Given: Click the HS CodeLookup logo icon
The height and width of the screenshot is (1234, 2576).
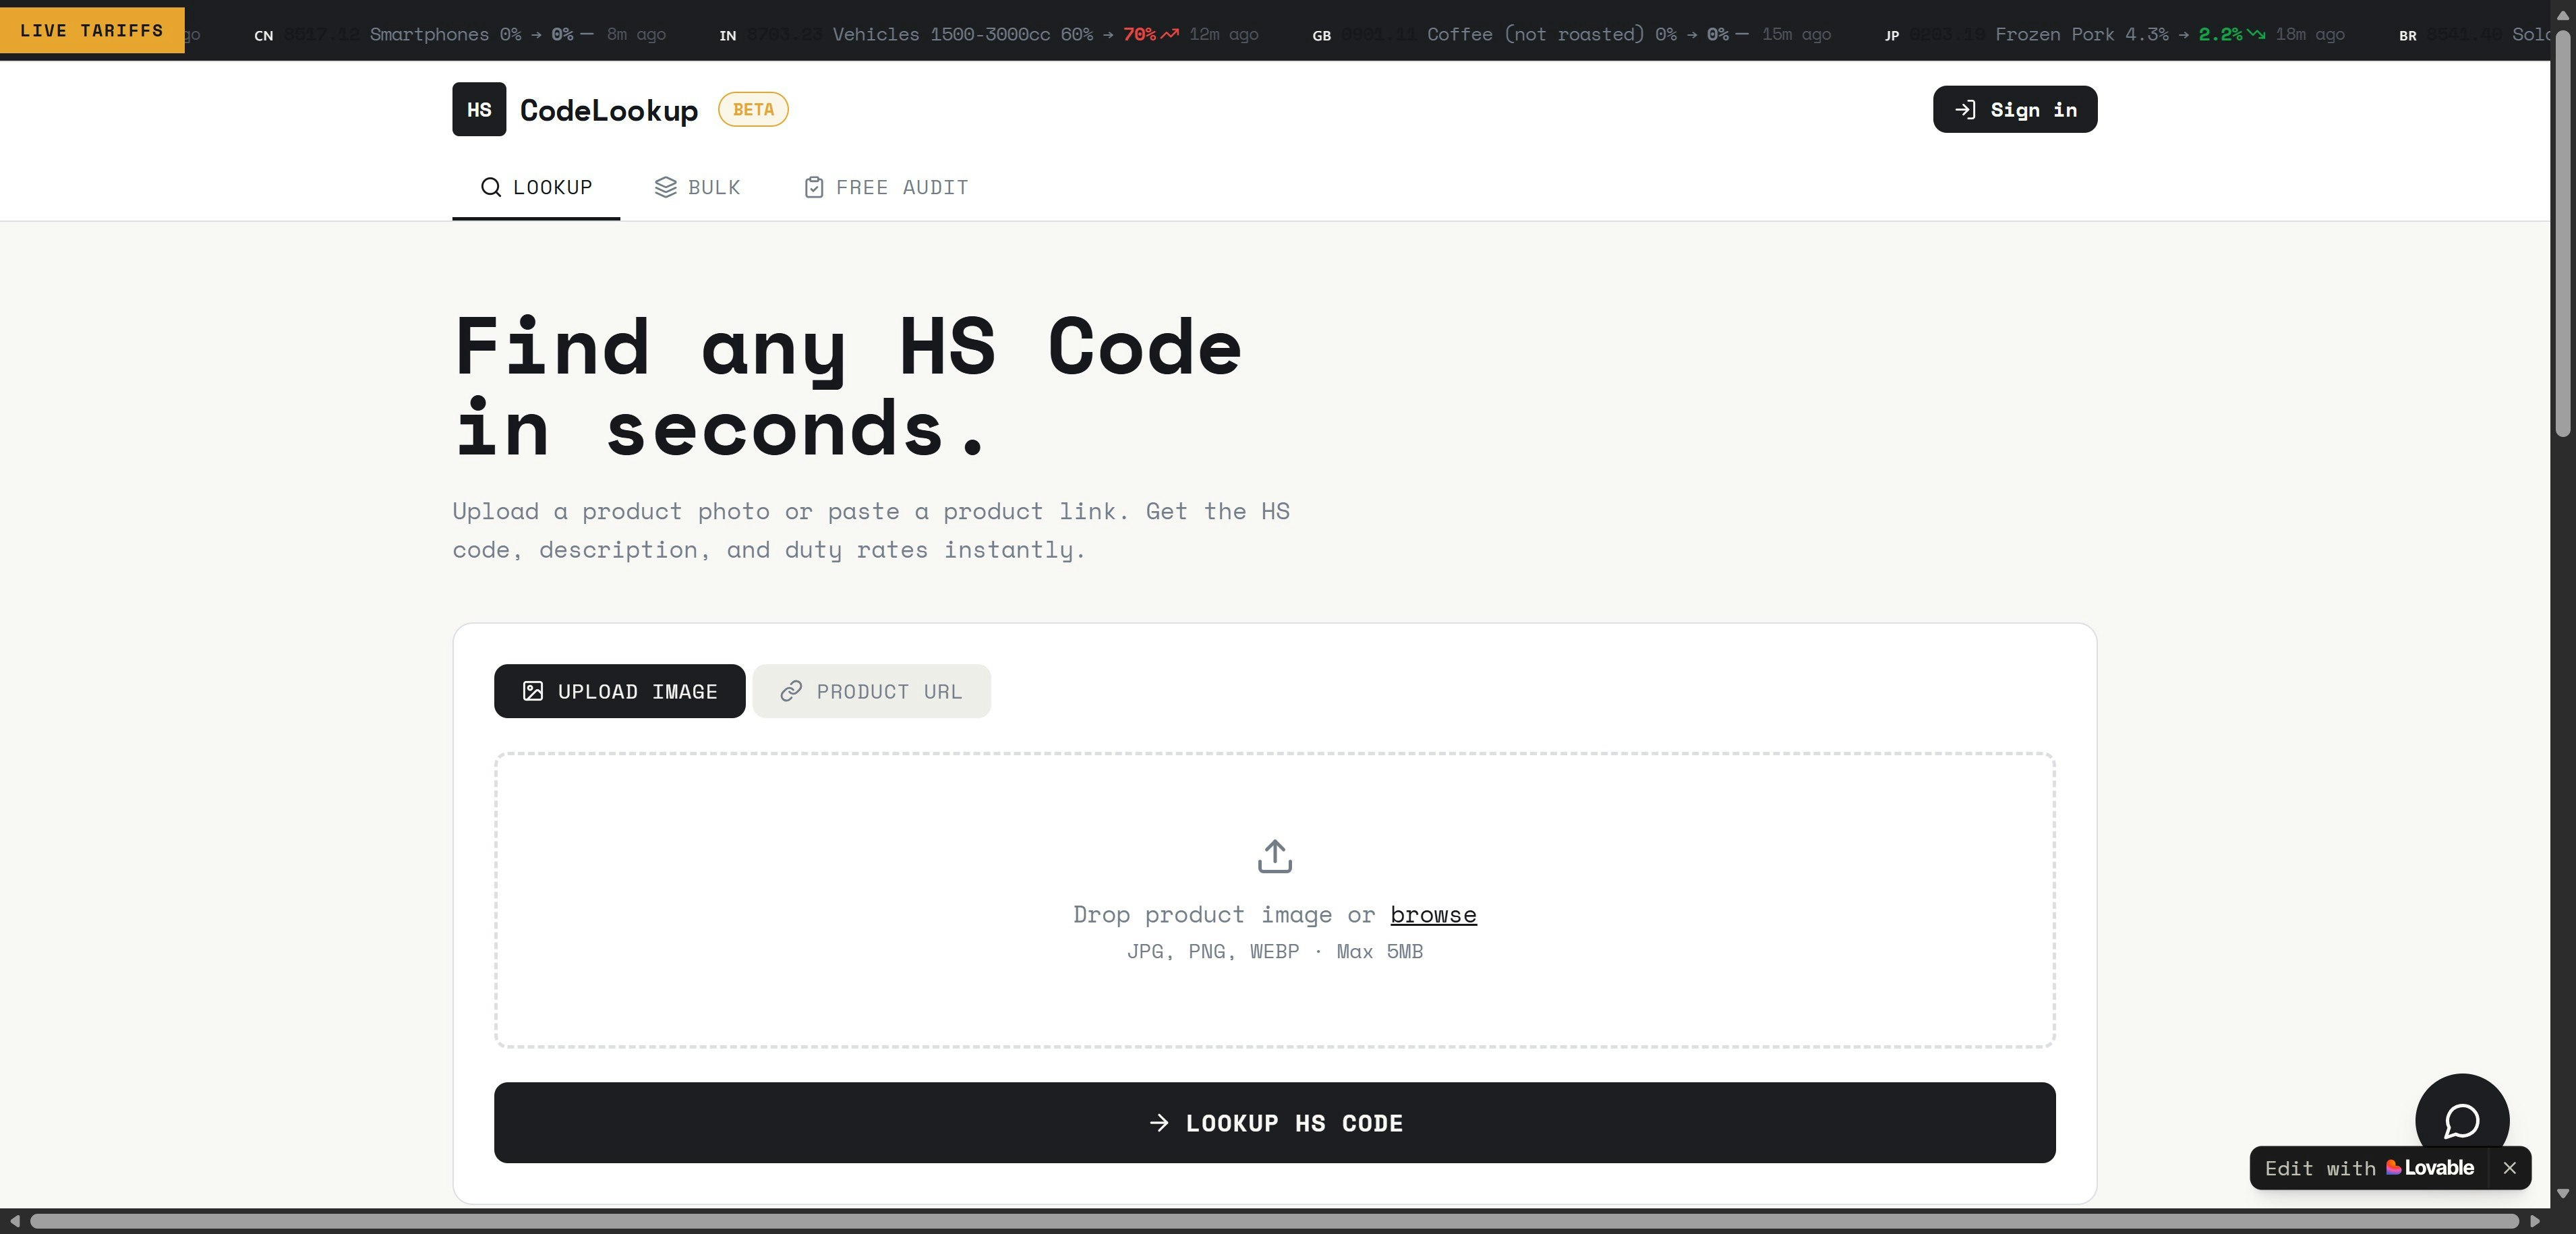Looking at the screenshot, I should pos(478,110).
